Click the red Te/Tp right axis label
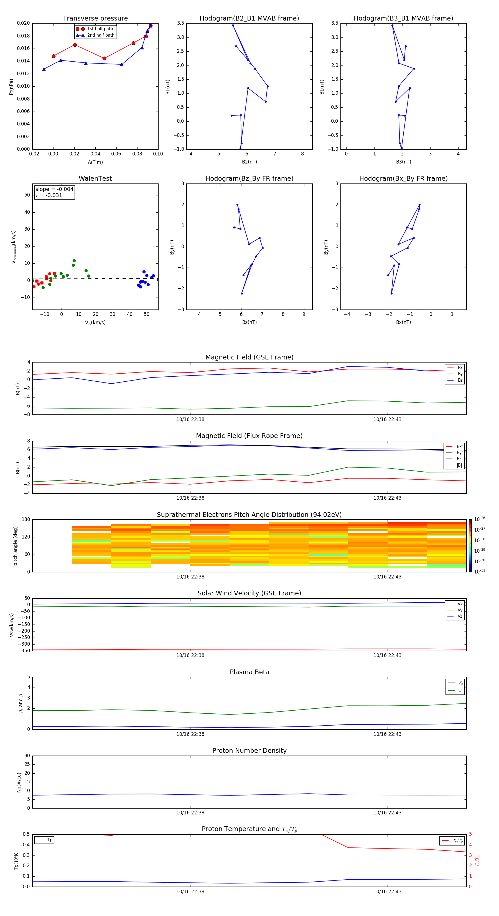Screen dimensions: 499x916 (477, 860)
